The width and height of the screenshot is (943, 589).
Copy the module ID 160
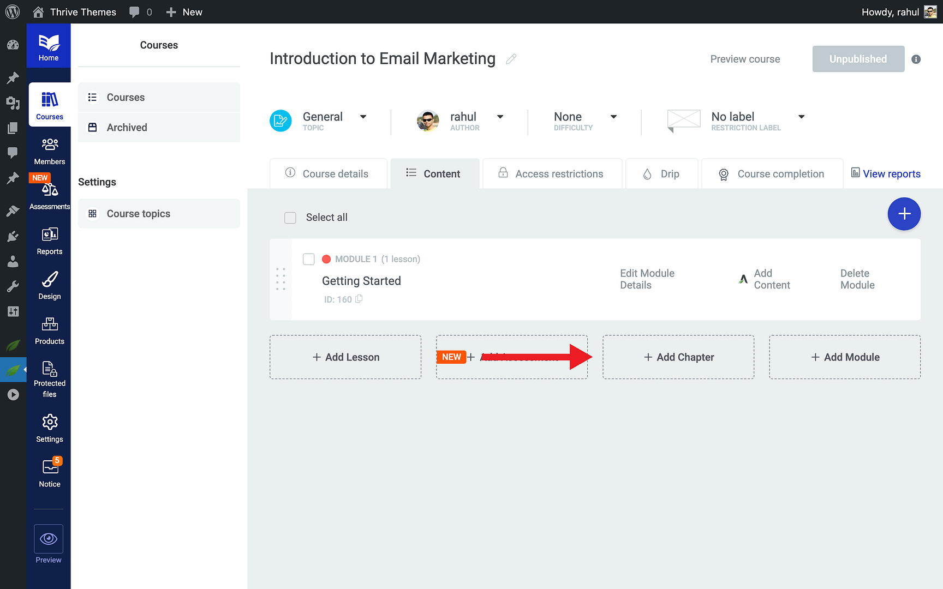359,299
